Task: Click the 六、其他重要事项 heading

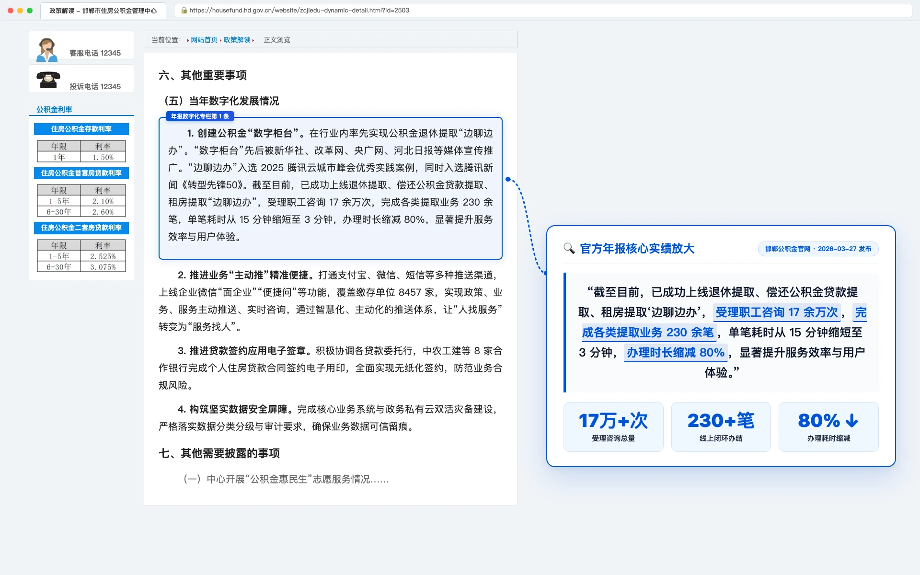Action: tap(203, 75)
